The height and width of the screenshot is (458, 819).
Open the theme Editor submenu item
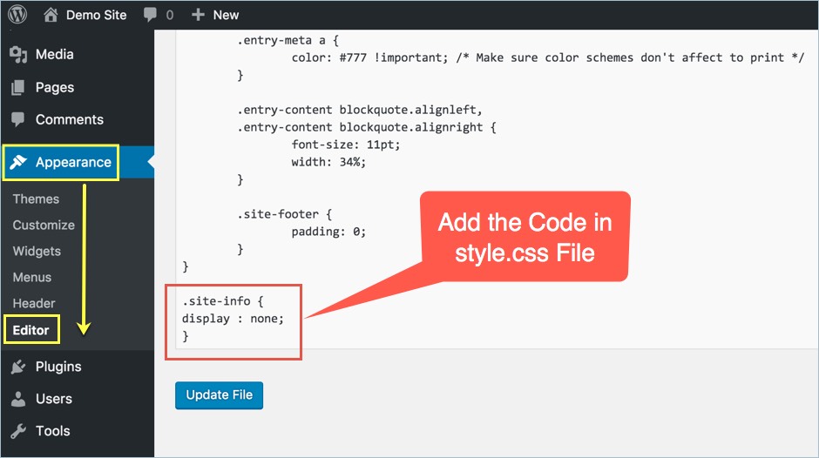coord(30,330)
